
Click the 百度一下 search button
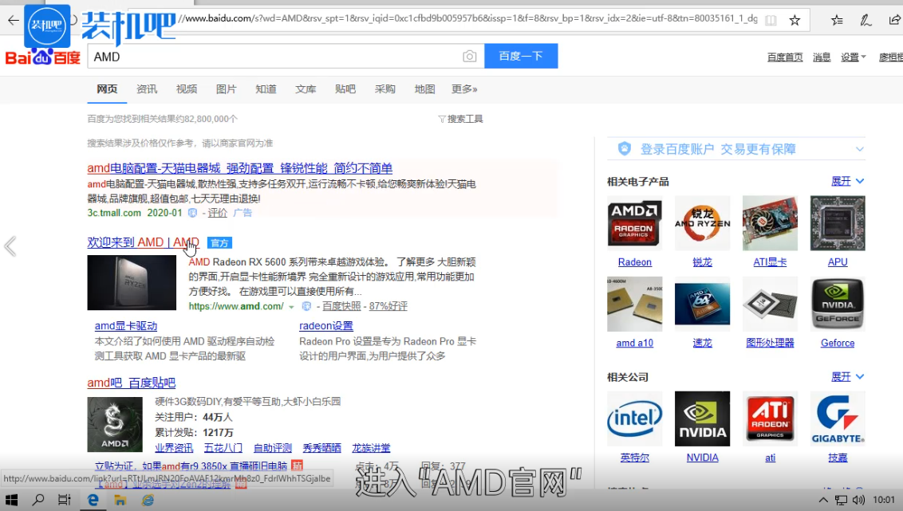(x=521, y=57)
